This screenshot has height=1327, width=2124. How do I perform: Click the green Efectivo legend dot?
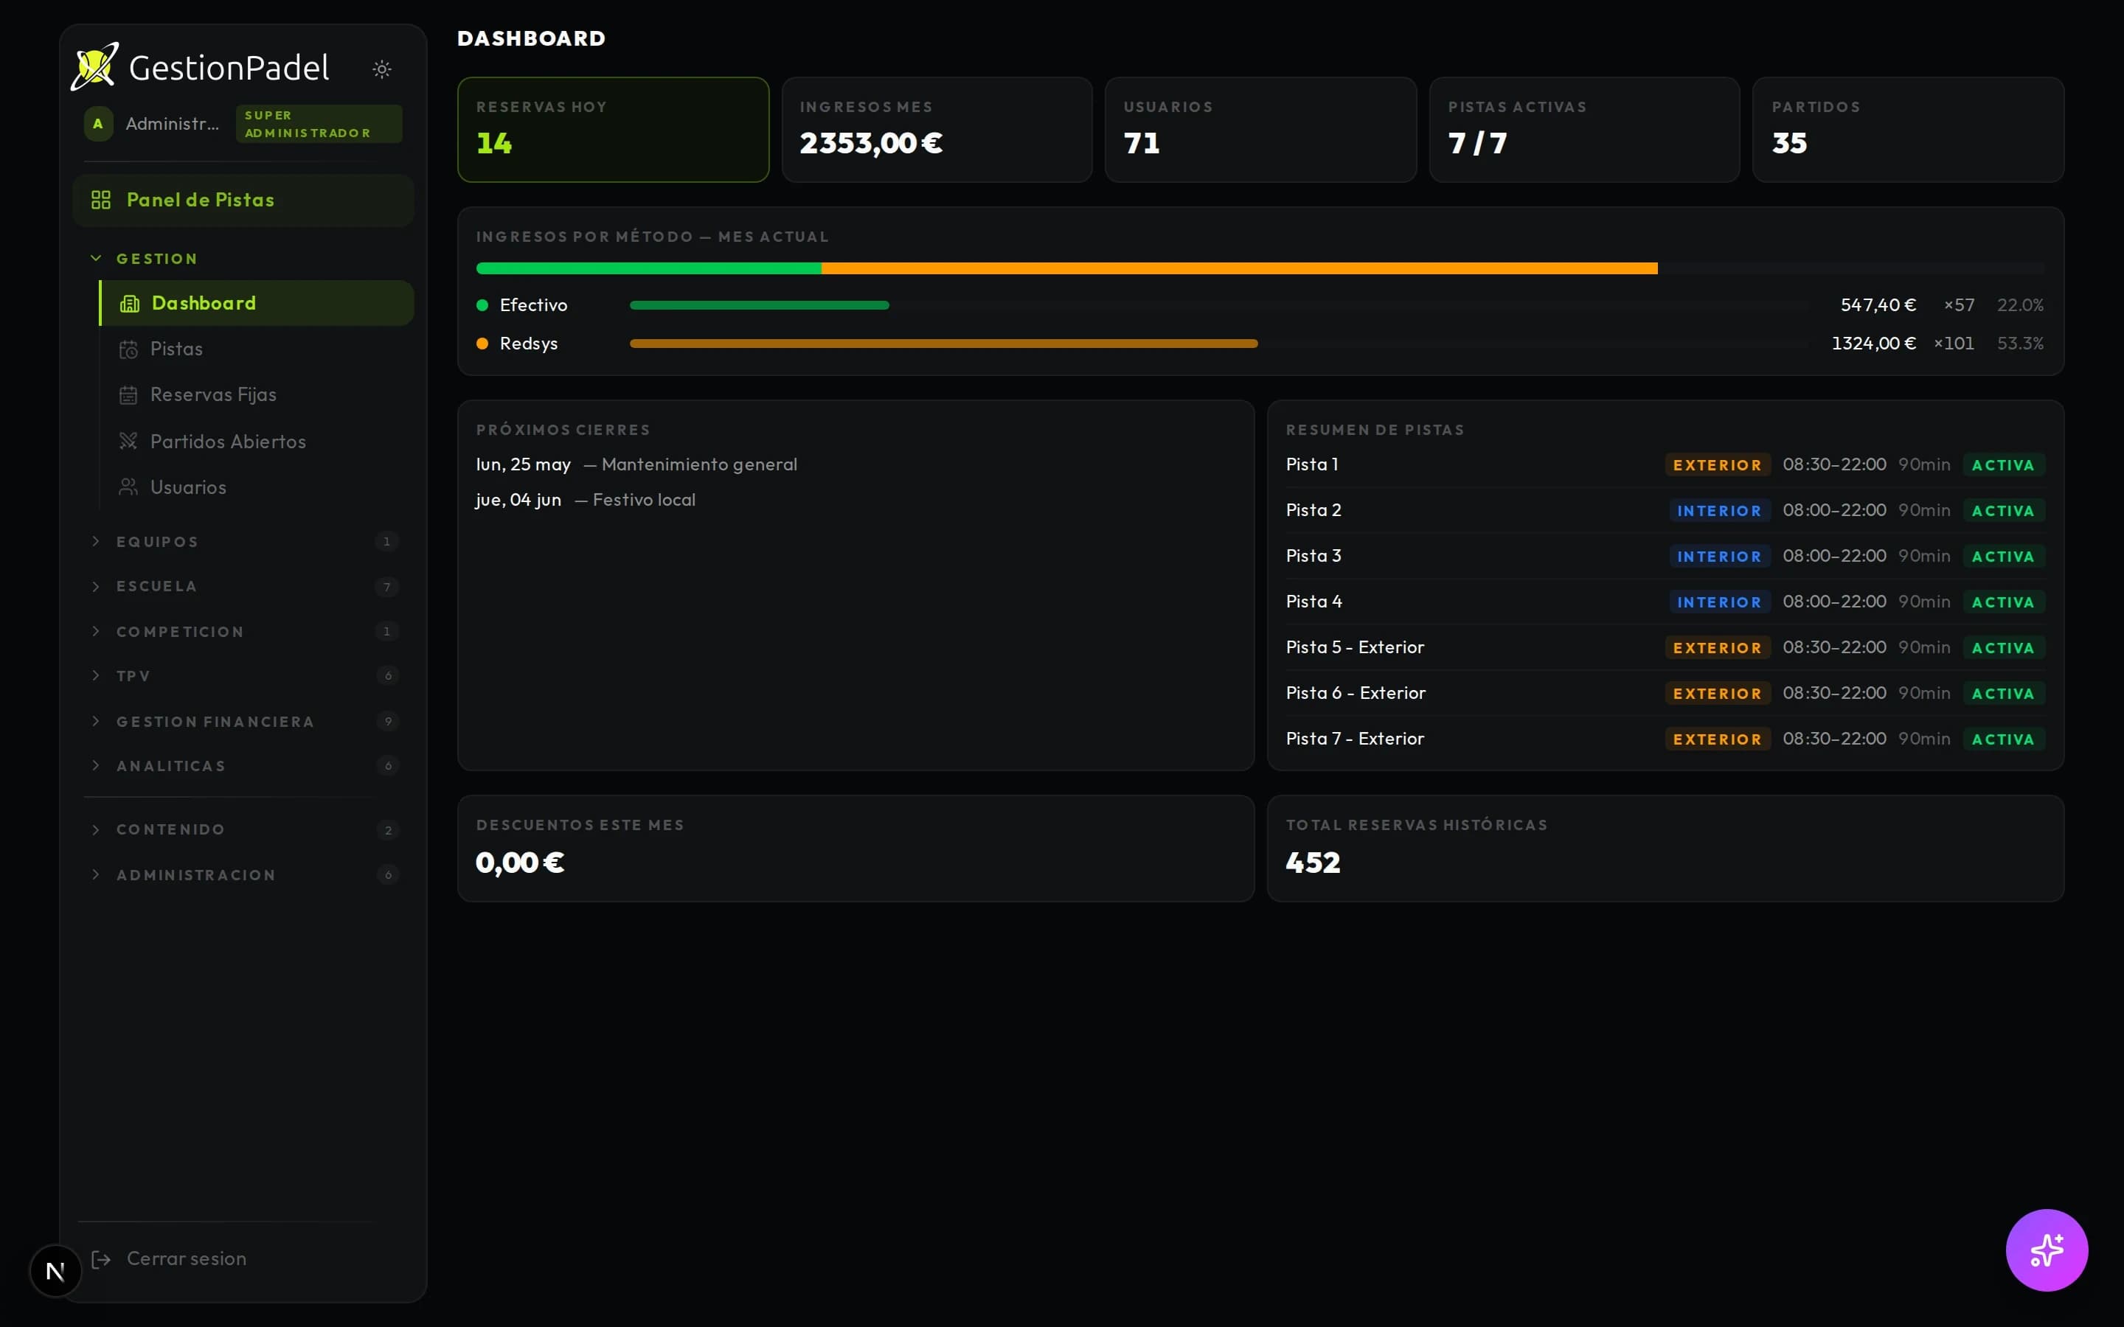tap(482, 305)
